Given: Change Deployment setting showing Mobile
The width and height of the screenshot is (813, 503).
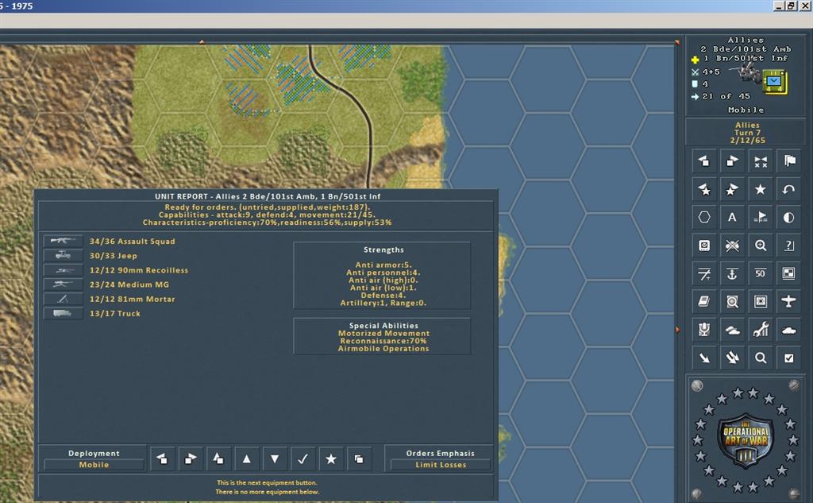Looking at the screenshot, I should pyautogui.click(x=94, y=465).
